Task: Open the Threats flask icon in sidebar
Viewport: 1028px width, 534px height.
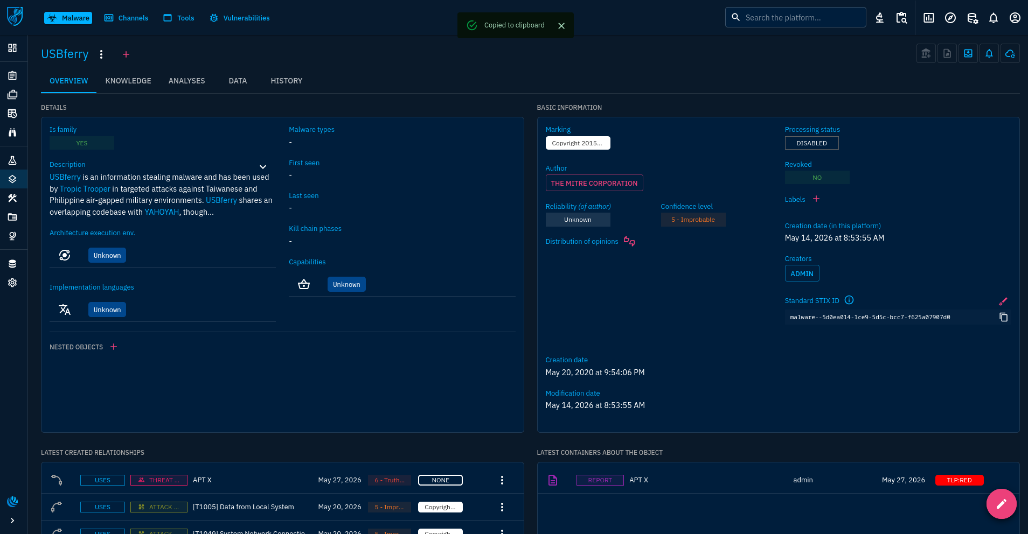Action: (x=12, y=160)
